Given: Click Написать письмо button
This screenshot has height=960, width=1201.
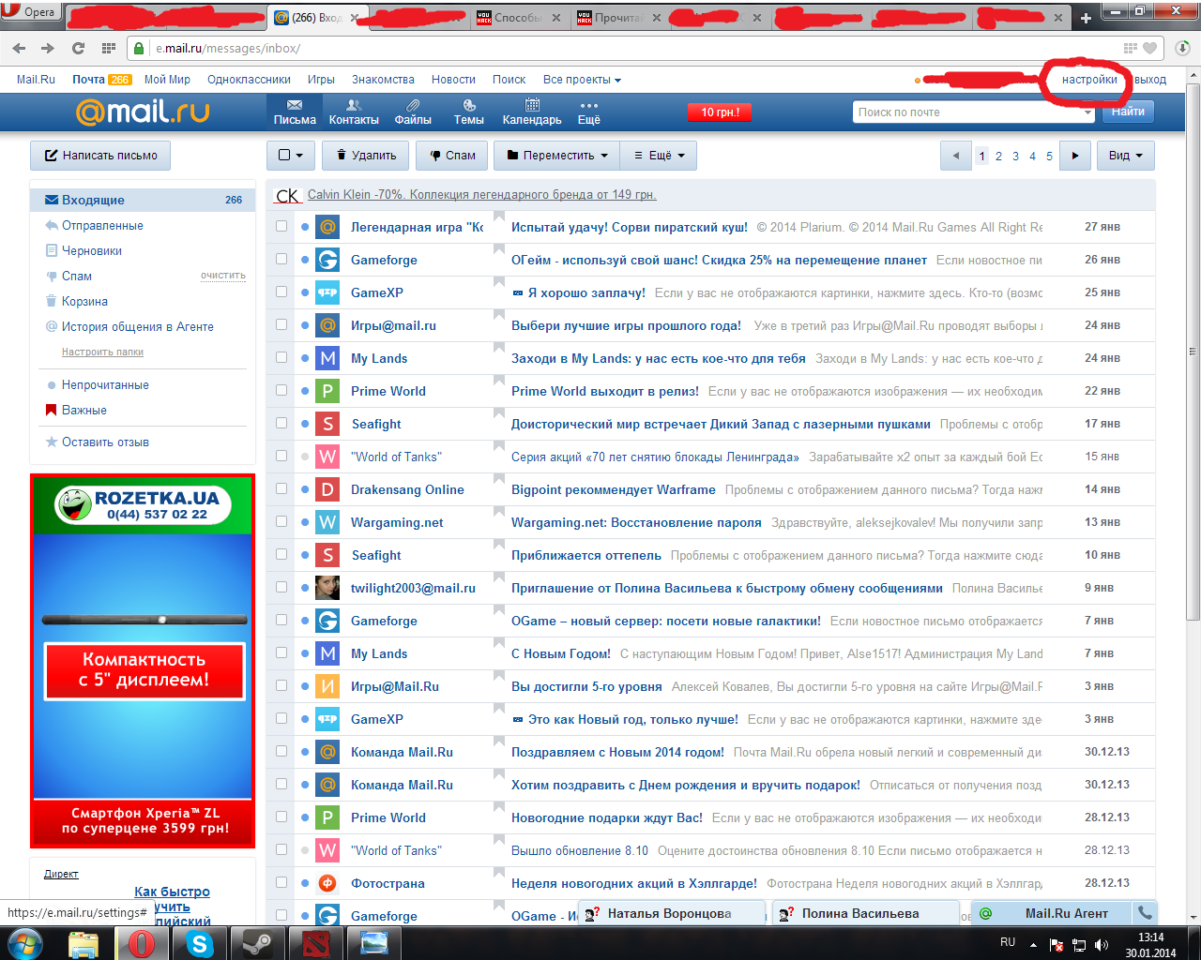Looking at the screenshot, I should click(x=100, y=156).
